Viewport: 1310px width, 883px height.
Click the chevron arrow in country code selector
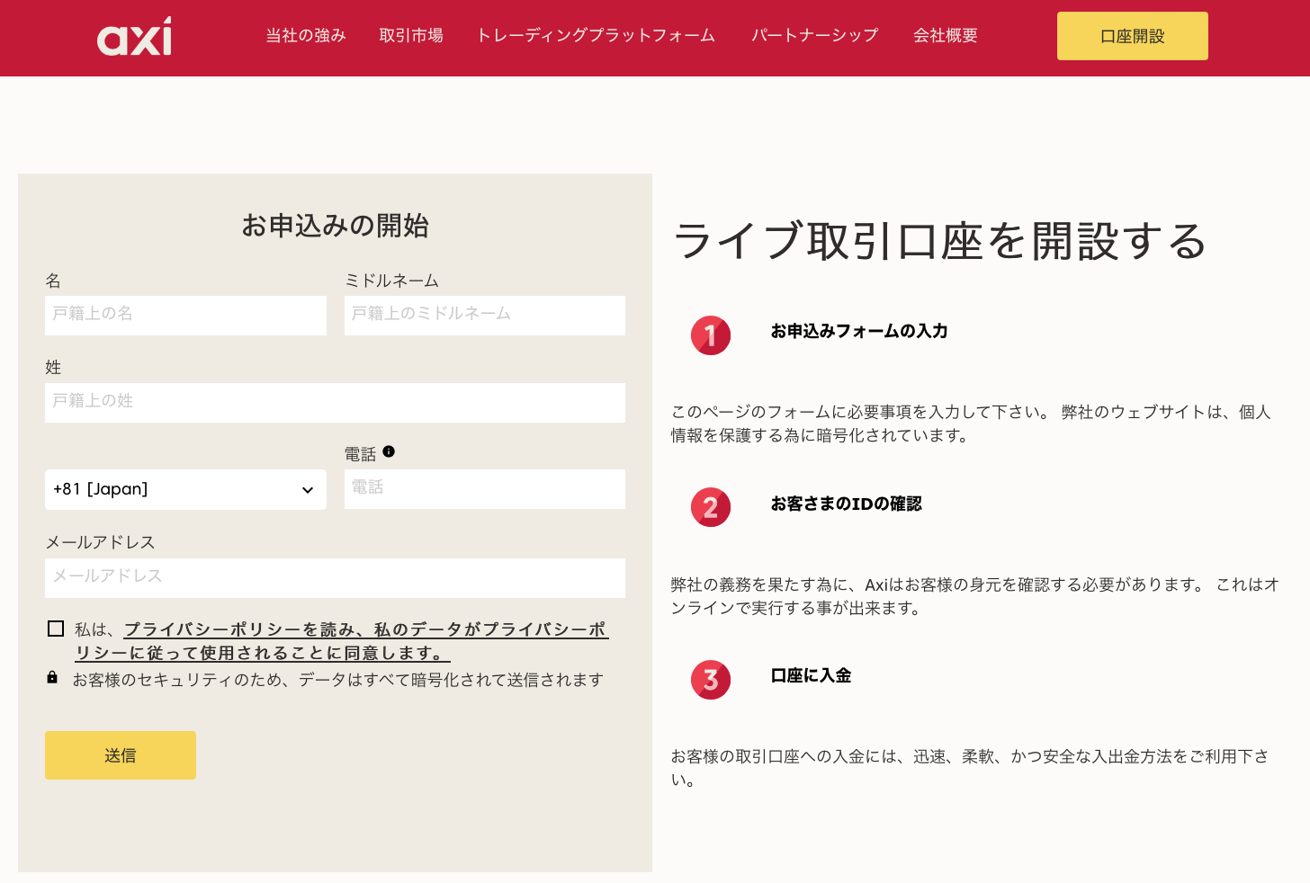(x=308, y=490)
